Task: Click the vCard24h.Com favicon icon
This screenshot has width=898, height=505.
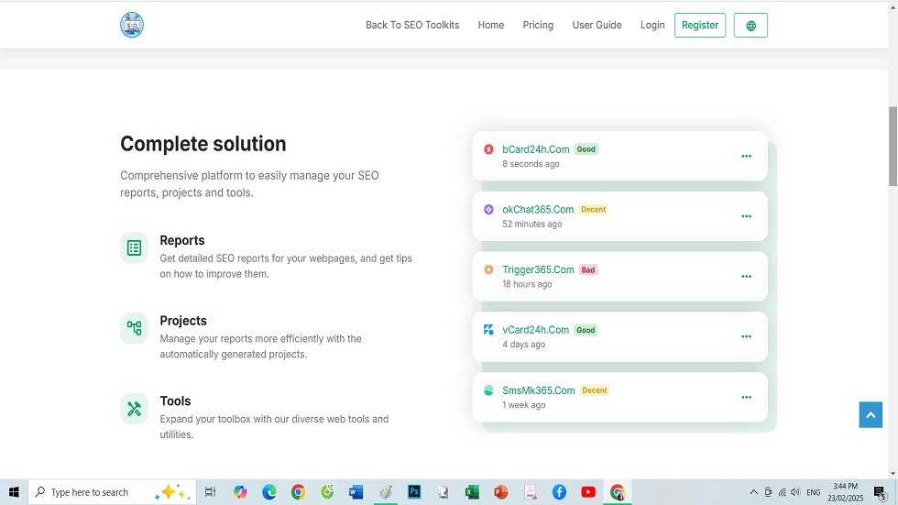Action: 488,330
